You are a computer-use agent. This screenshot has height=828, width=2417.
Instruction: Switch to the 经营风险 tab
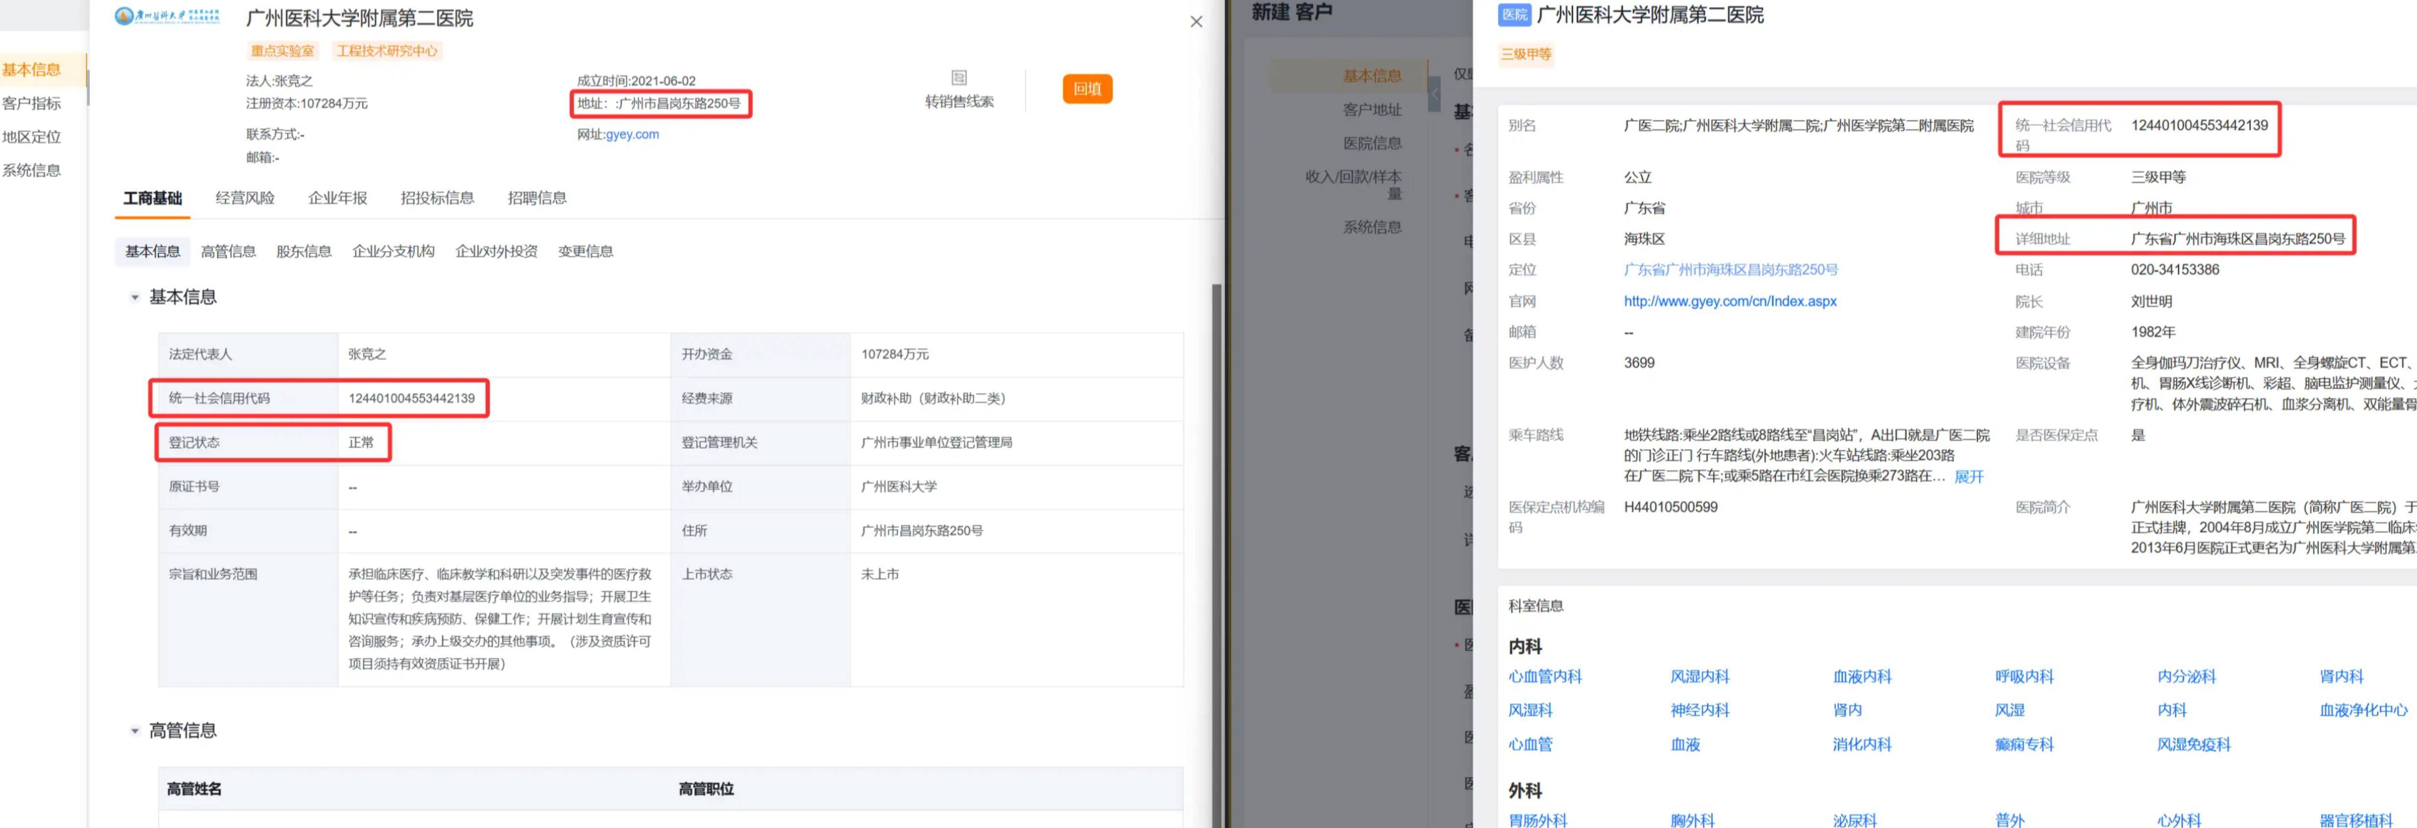point(245,198)
